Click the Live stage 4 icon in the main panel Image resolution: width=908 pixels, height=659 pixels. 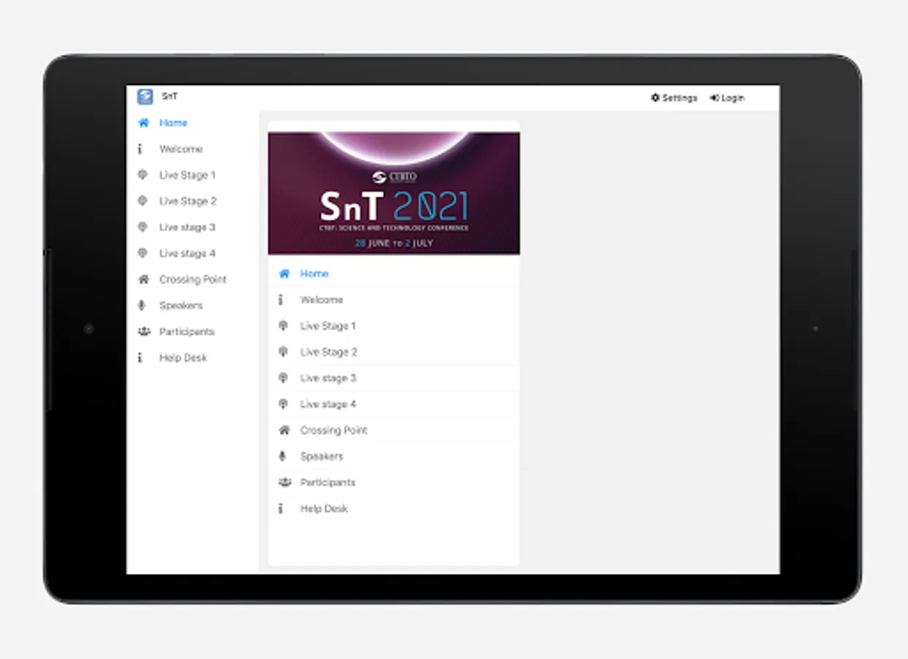point(284,404)
